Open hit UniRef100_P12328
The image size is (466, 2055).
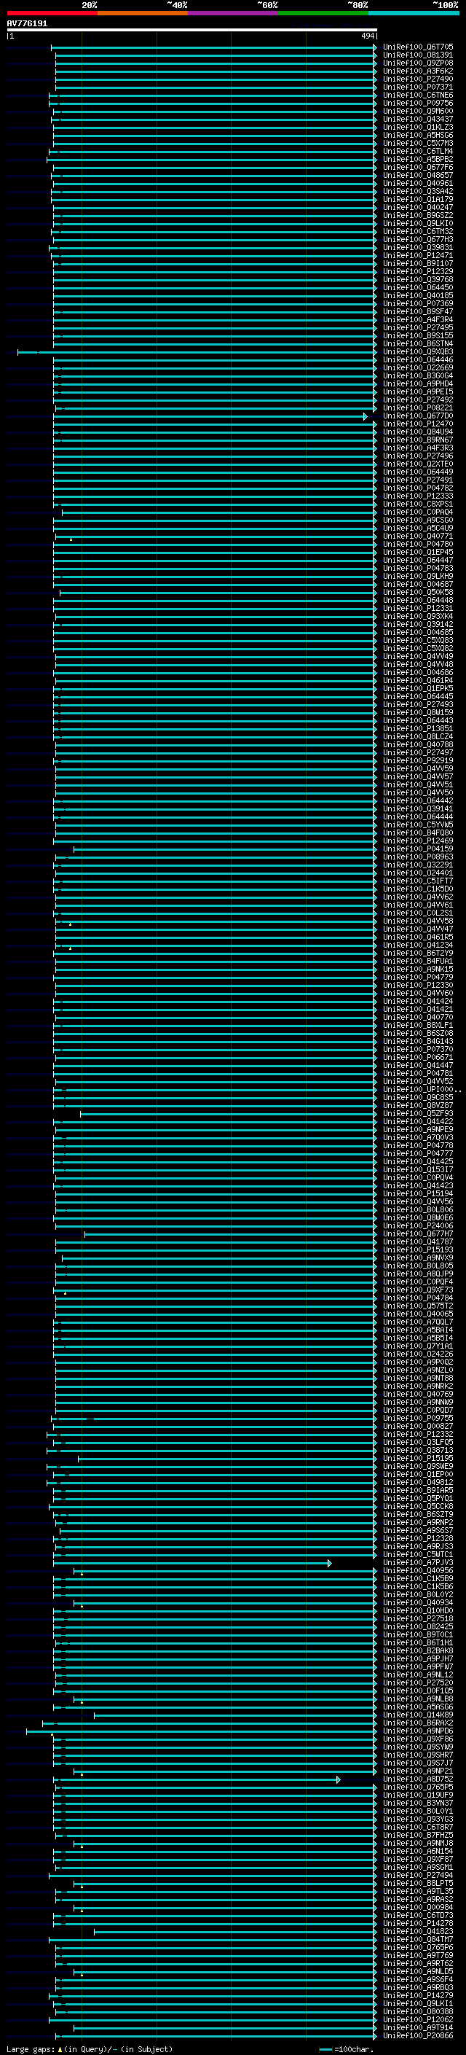click(x=418, y=1538)
